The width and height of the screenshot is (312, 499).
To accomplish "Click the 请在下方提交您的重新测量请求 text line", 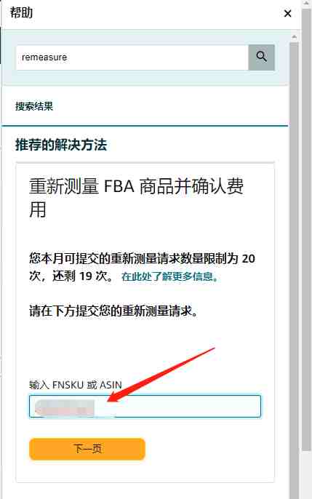I will coord(113,311).
